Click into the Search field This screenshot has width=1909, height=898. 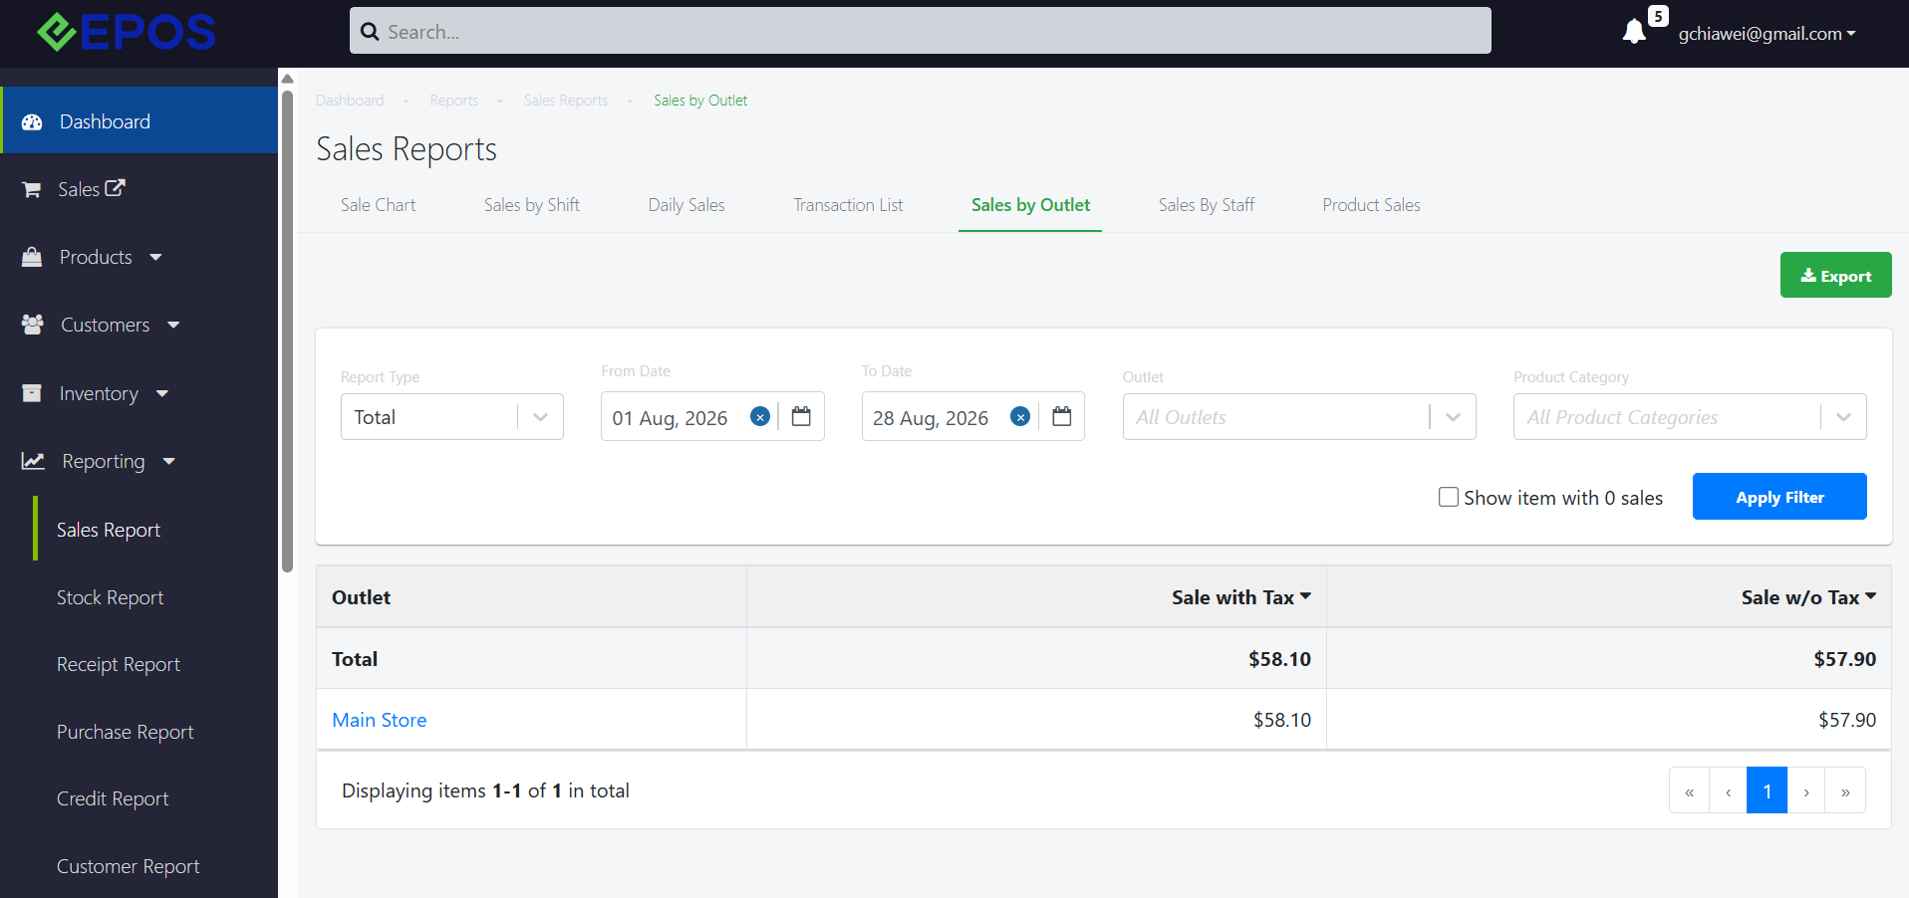click(920, 31)
